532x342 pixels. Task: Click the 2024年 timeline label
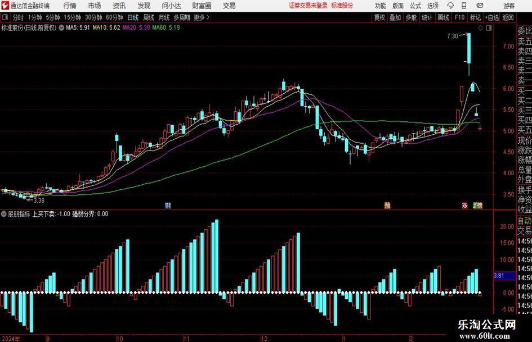(11, 338)
